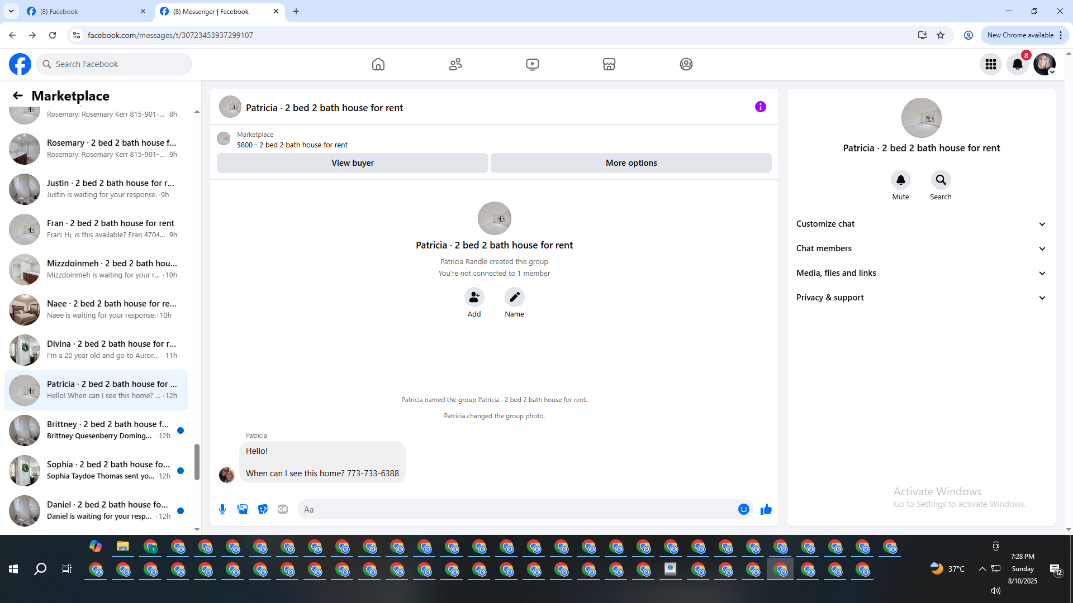Click the Add member icon
This screenshot has height=603, width=1073.
point(474,297)
